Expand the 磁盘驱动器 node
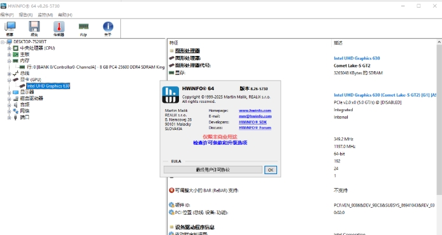The height and width of the screenshot is (235, 442). pos(9,98)
